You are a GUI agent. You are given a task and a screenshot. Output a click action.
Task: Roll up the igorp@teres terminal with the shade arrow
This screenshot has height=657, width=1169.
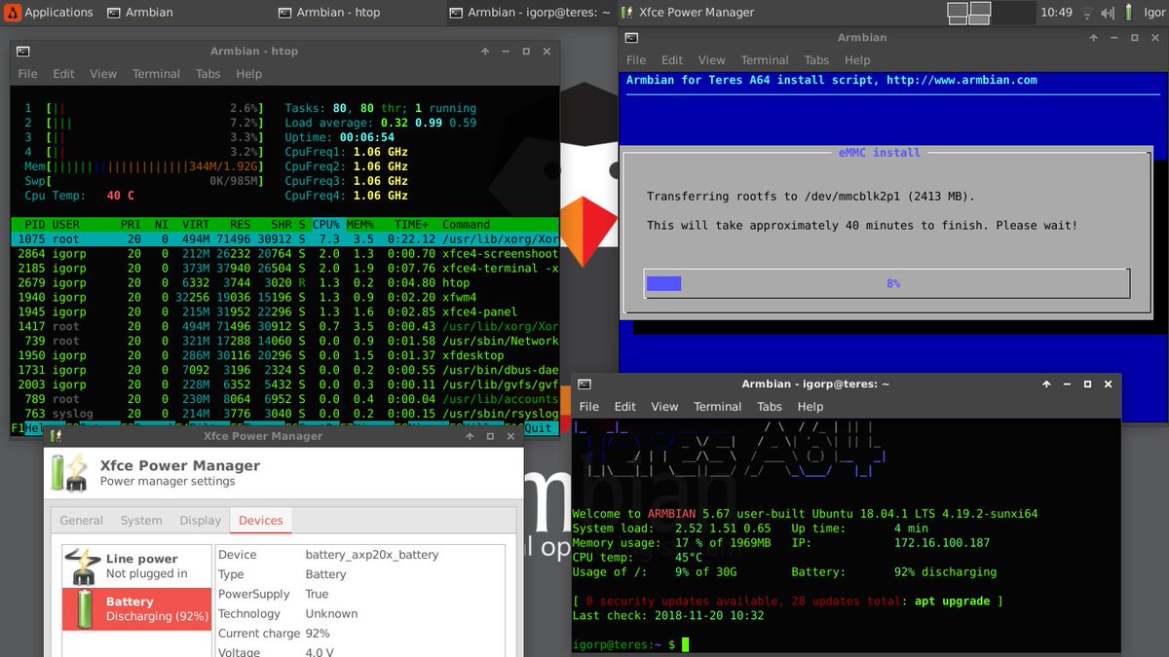click(1046, 384)
